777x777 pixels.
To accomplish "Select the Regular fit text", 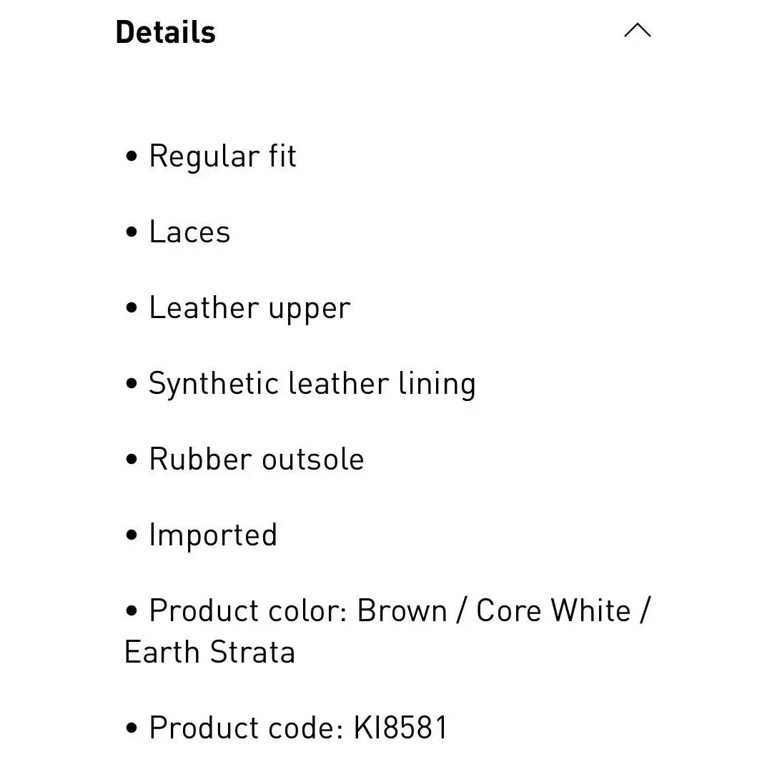I will (x=222, y=157).
